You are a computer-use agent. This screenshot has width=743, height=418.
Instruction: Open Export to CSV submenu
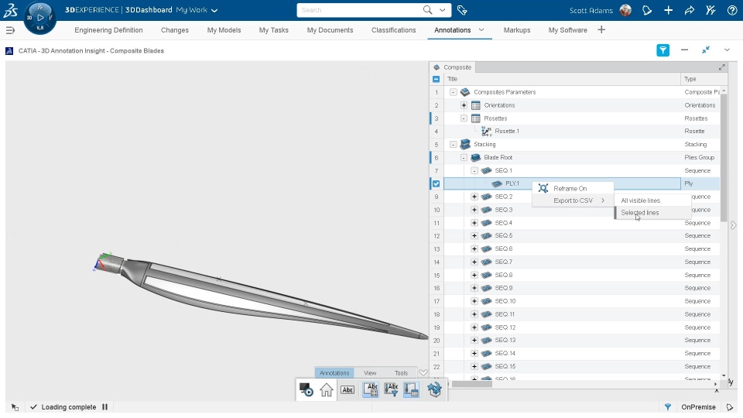(573, 200)
